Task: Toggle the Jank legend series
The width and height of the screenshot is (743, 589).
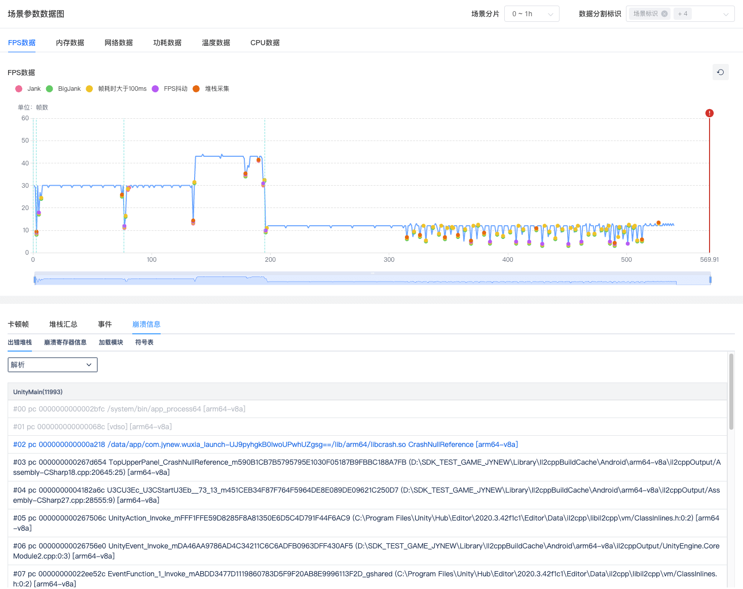Action: (28, 89)
